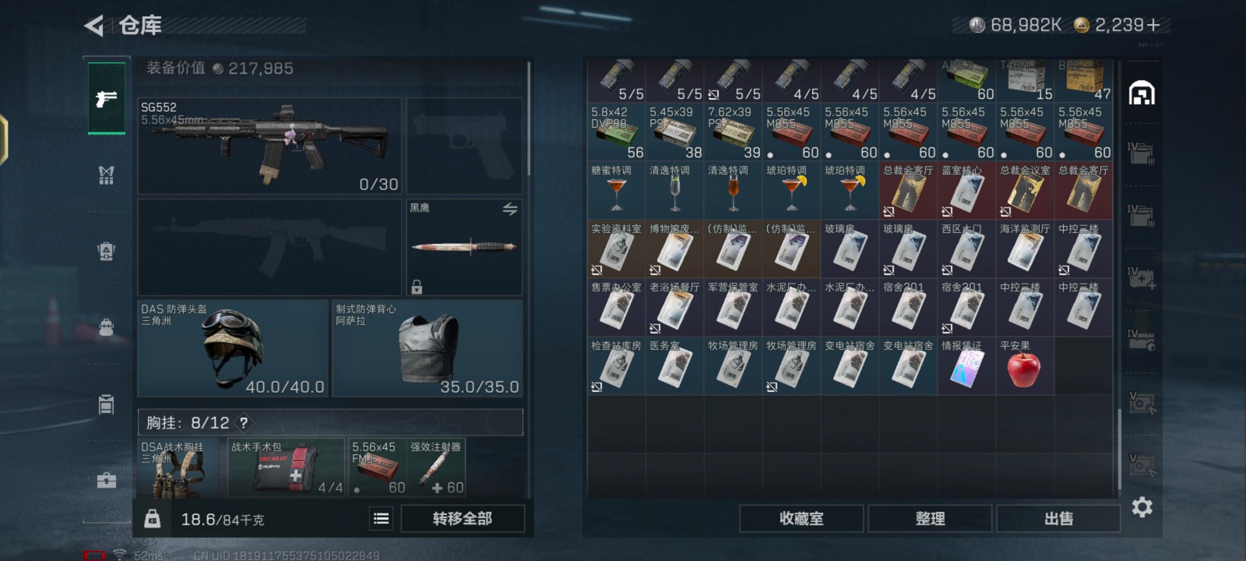Viewport: 1246px width, 561px height.
Task: Click the warehouse inventory scrollbar
Action: pyautogui.click(x=1119, y=449)
